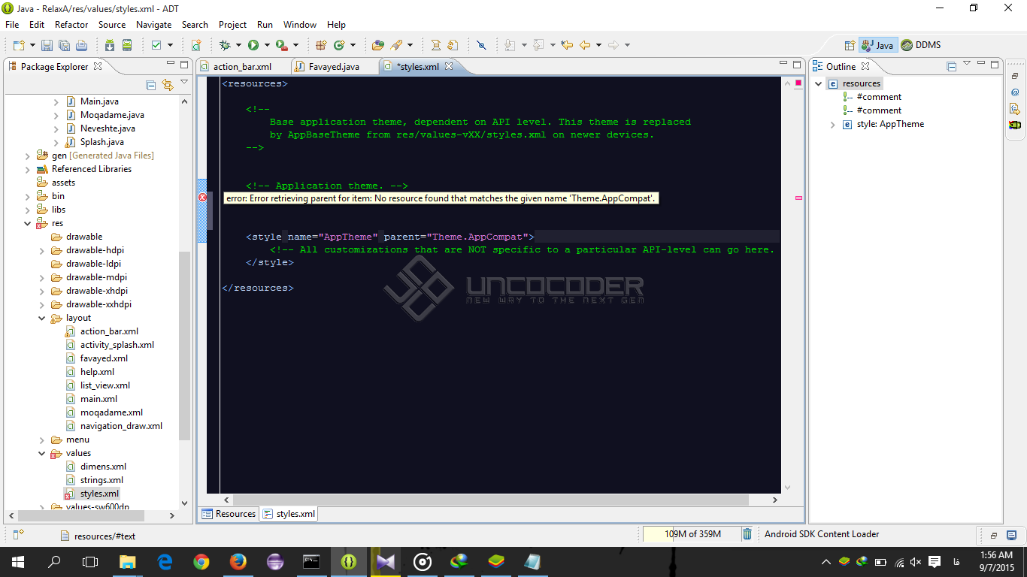Open the Window menu
Screen dimensions: 1027x577
300,24
